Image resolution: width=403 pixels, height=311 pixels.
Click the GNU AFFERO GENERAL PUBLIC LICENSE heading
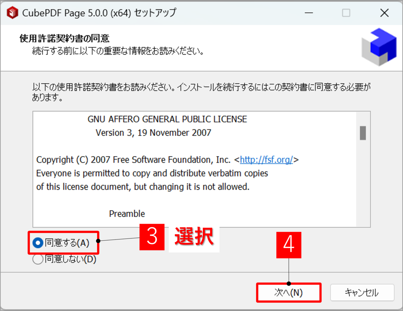tap(167, 119)
